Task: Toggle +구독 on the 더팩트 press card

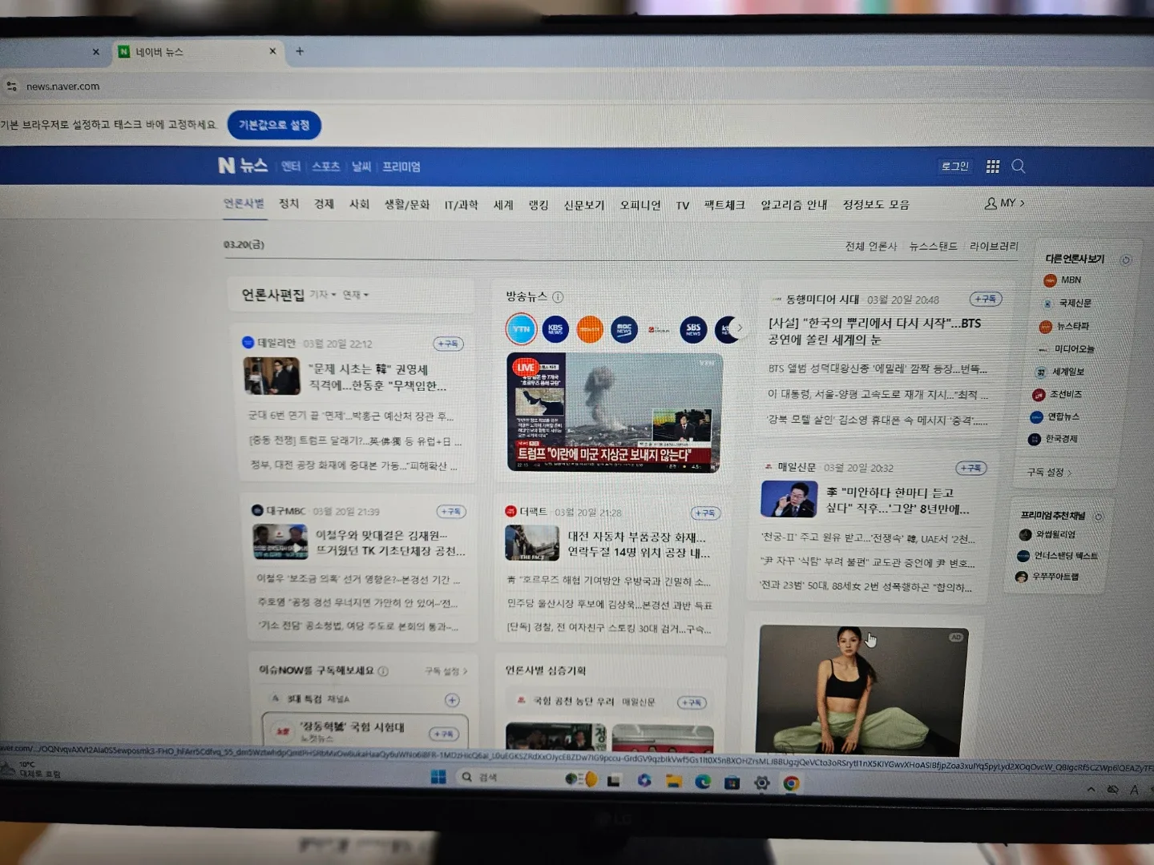Action: 704,513
